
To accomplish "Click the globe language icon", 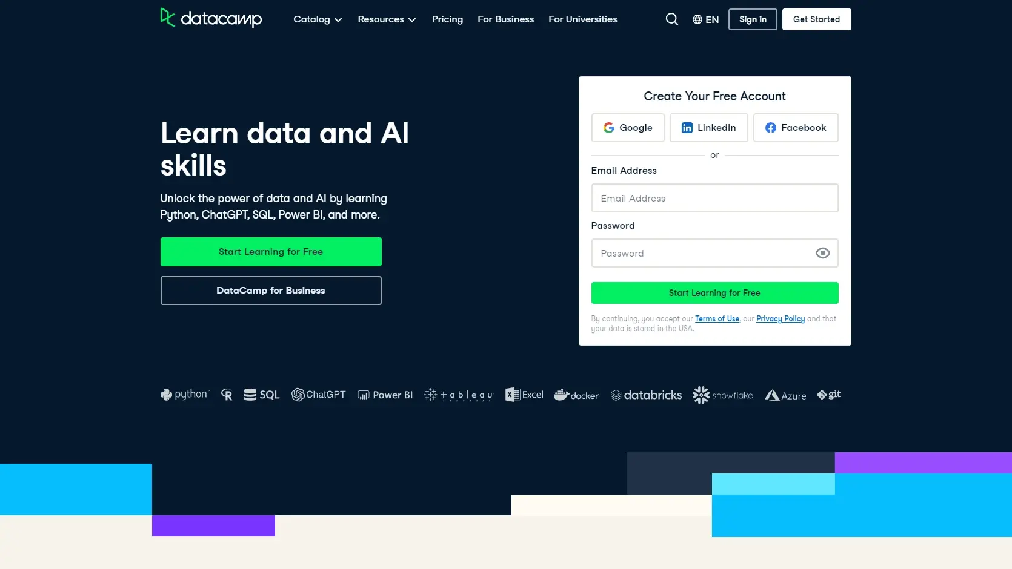I will [x=697, y=19].
